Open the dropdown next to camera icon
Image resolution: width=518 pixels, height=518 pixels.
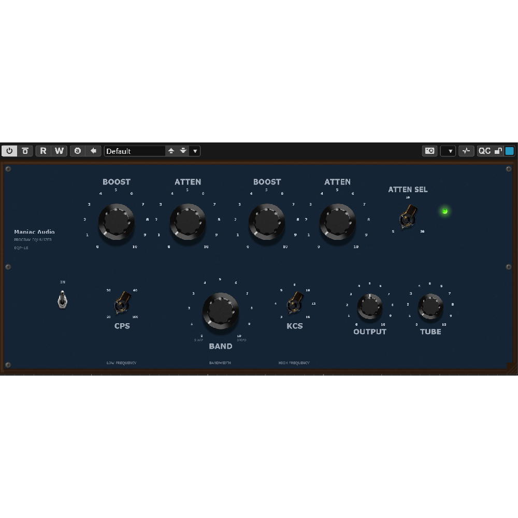click(449, 151)
